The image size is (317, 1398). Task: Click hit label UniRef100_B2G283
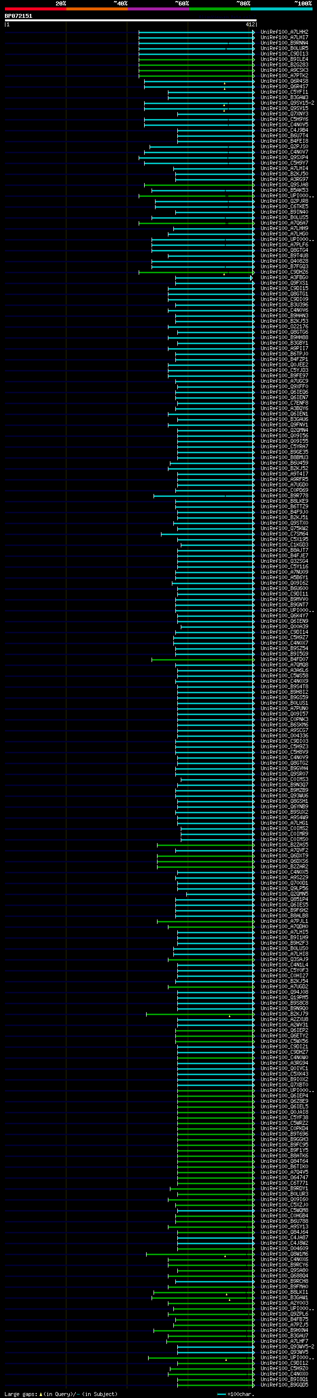pyautogui.click(x=284, y=64)
